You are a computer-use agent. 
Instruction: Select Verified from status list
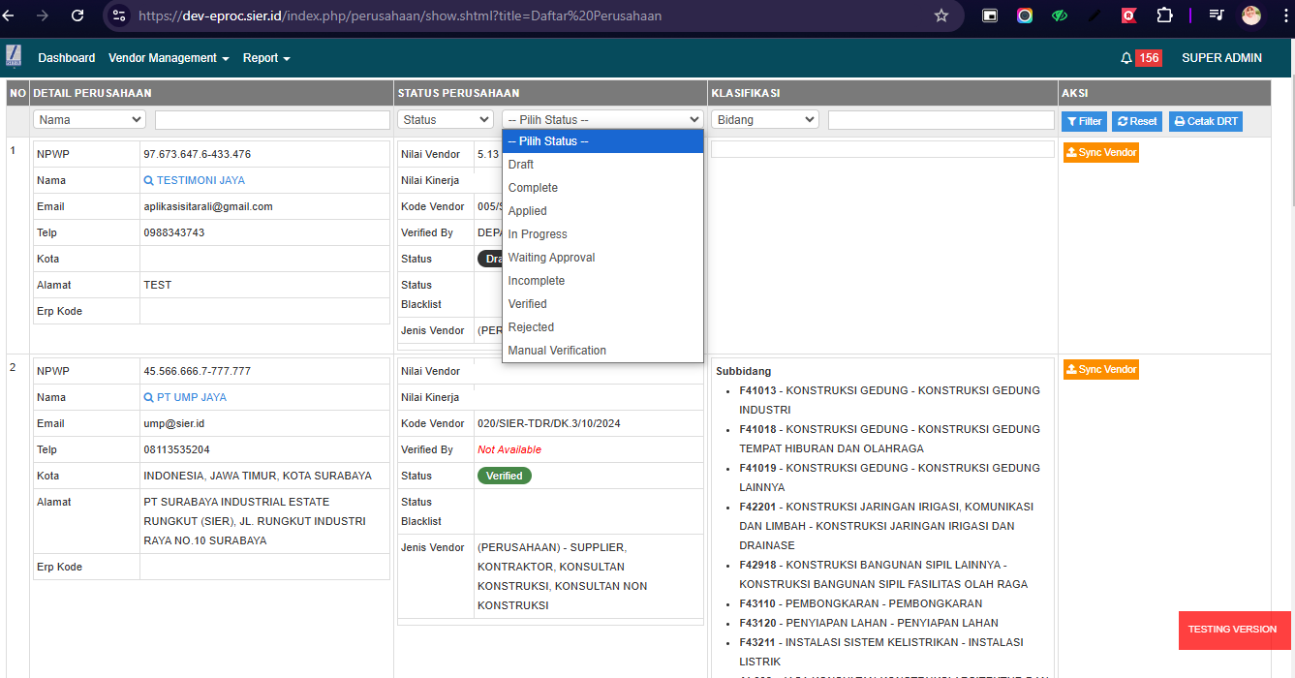coord(528,304)
